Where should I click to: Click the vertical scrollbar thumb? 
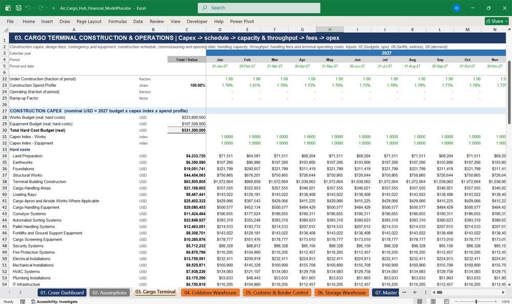pyautogui.click(x=509, y=92)
